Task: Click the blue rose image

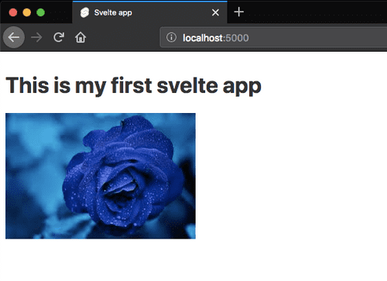Action: pos(101,176)
